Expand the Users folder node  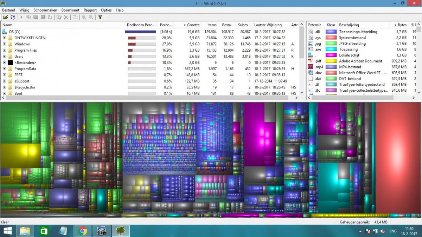pyautogui.click(x=5, y=57)
